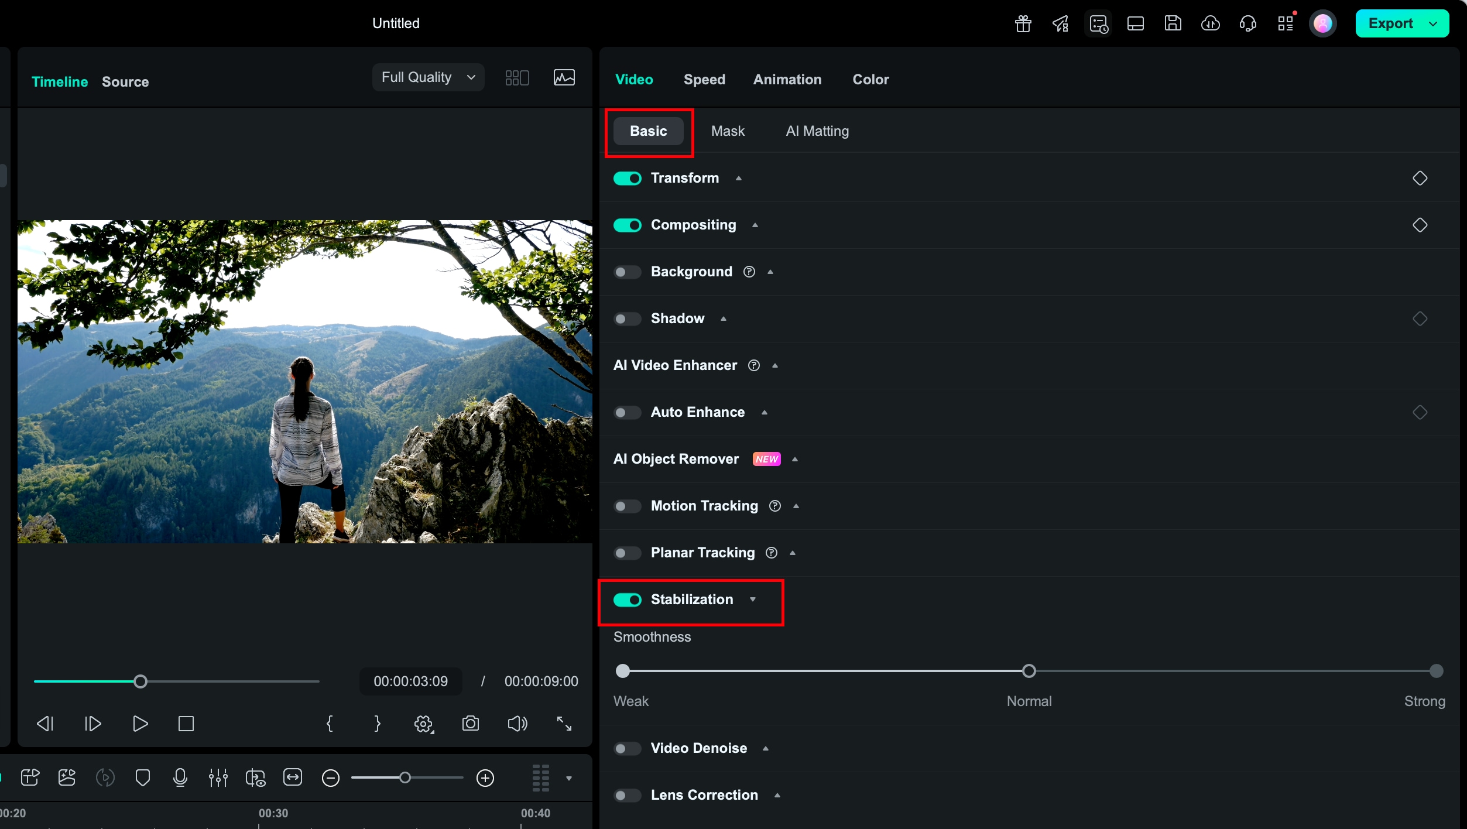Click the Smoothness slider Normal handle
The image size is (1467, 829).
coord(1029,672)
